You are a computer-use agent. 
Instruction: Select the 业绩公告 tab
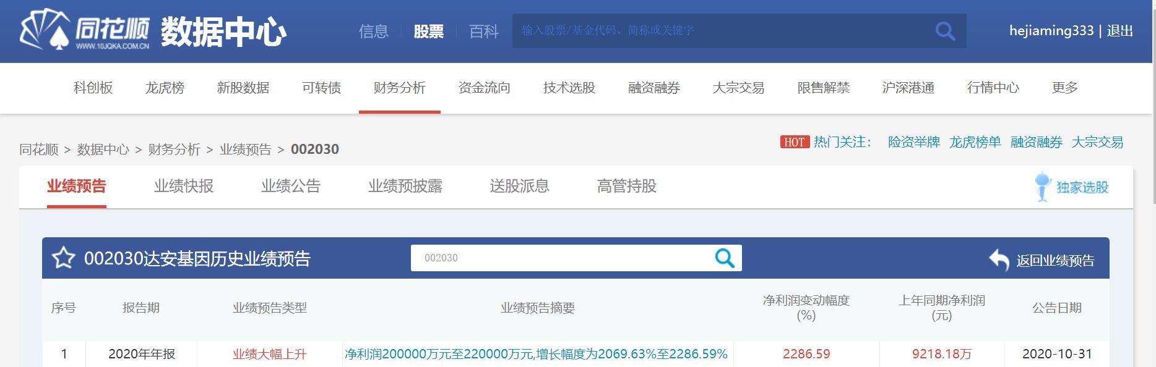[291, 186]
